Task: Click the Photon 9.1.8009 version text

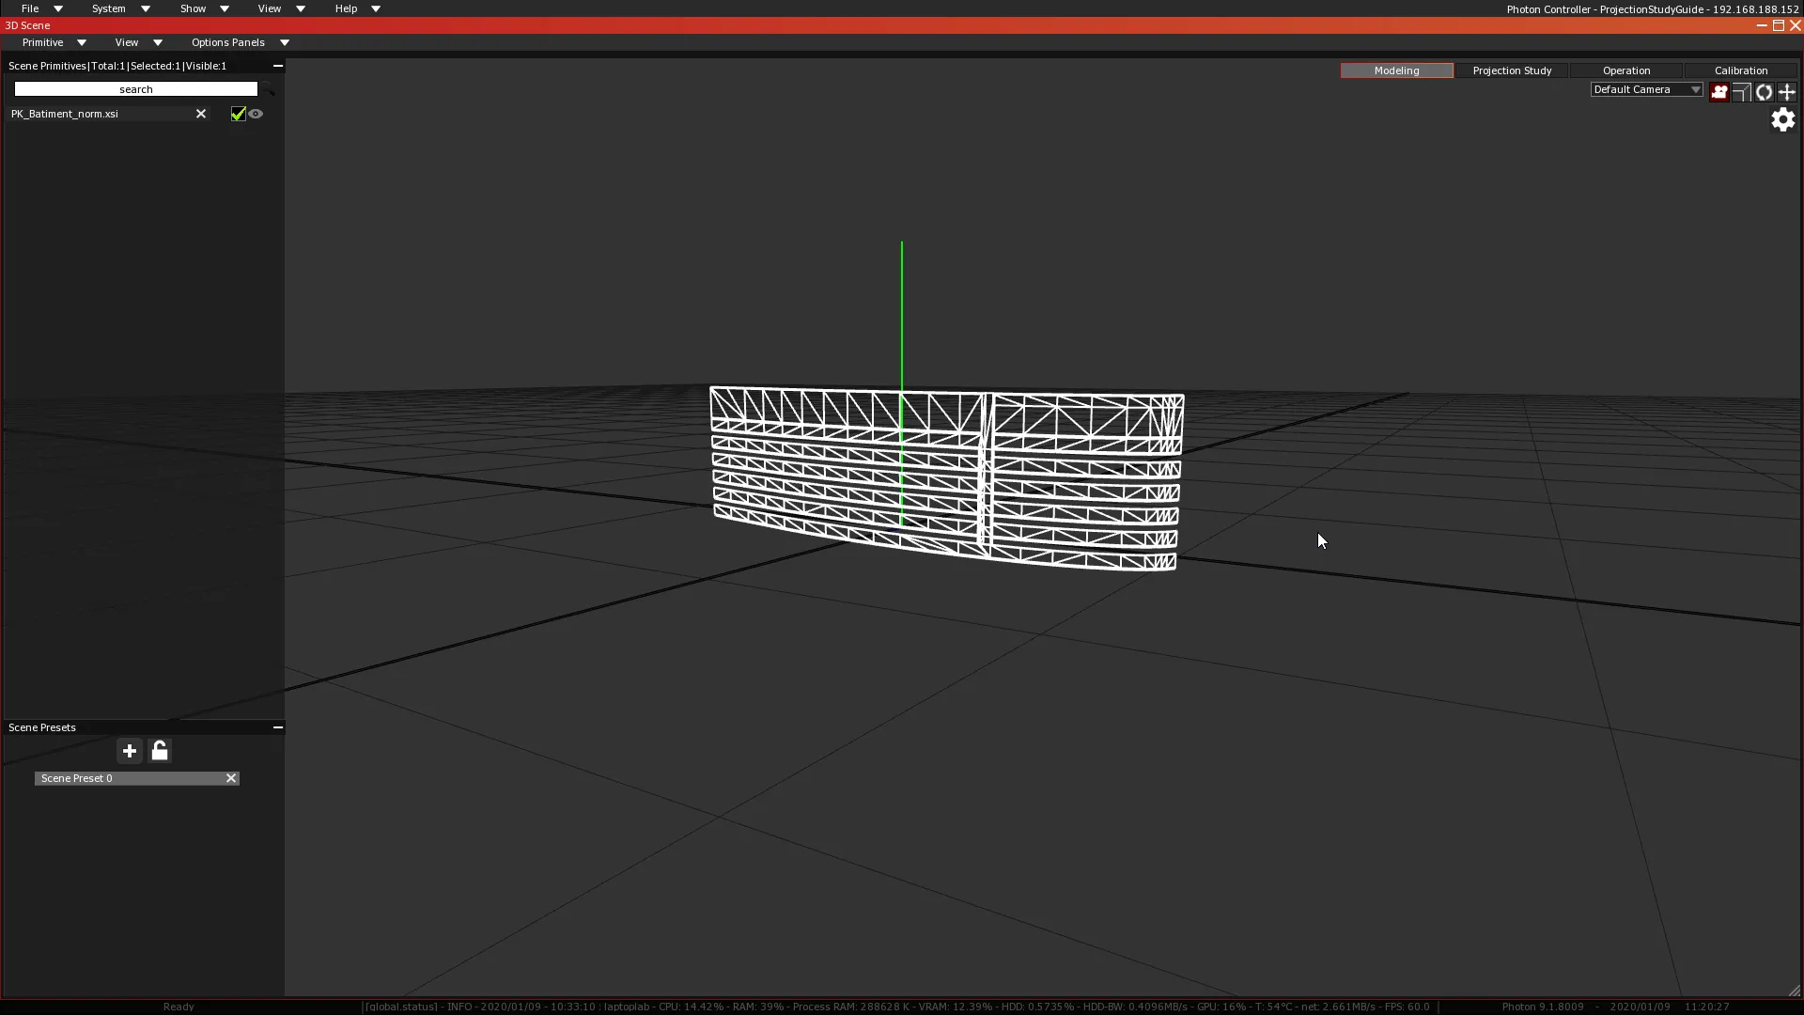Action: [1542, 1007]
